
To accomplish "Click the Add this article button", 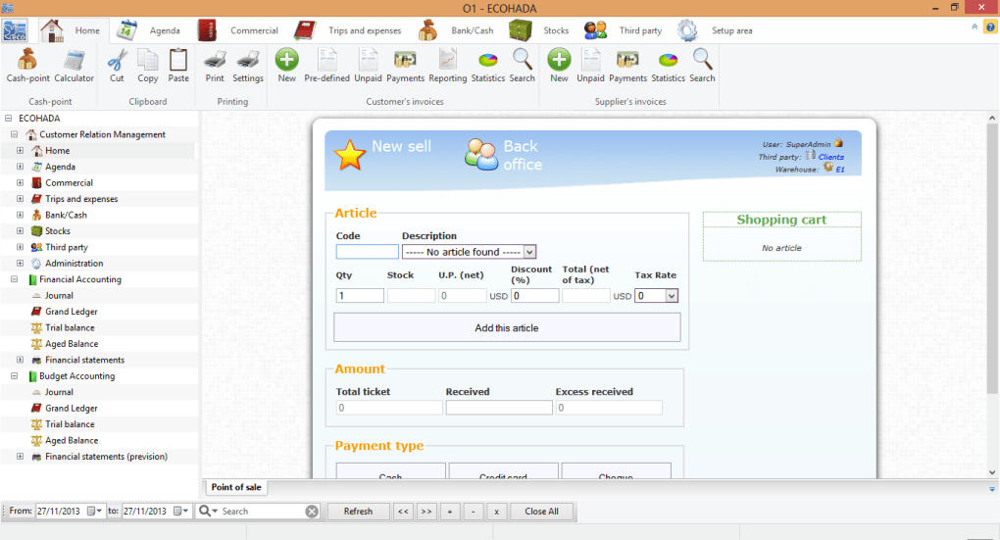I will tap(507, 327).
